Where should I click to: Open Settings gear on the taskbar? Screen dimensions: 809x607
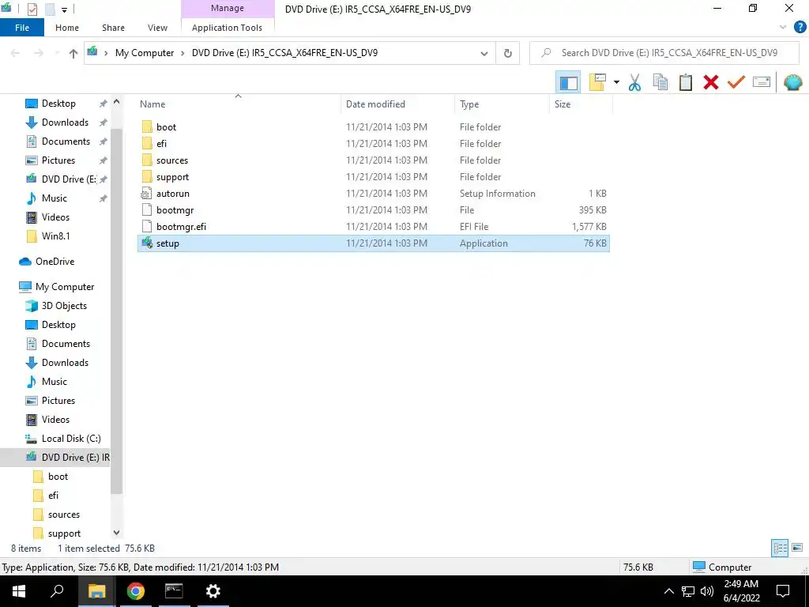[x=213, y=591]
